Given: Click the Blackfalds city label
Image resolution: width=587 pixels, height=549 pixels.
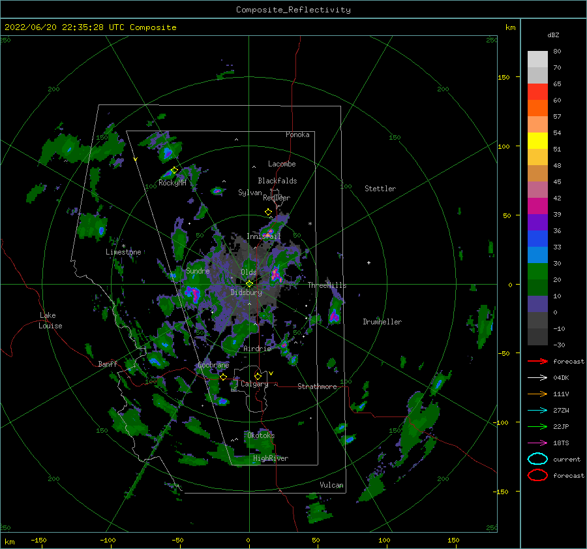Looking at the screenshot, I should click(277, 181).
